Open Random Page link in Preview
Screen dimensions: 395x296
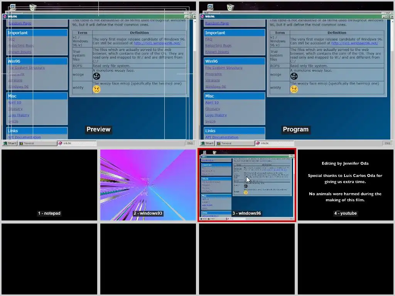point(20,23)
